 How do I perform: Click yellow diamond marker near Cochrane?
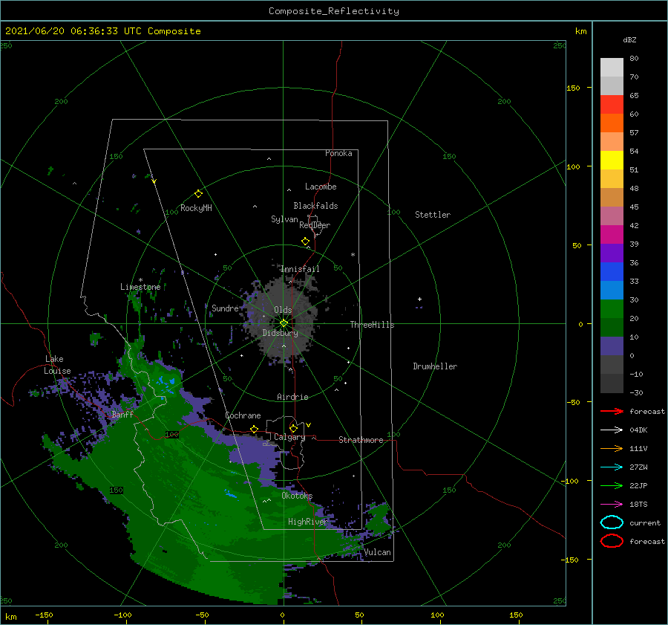(254, 429)
